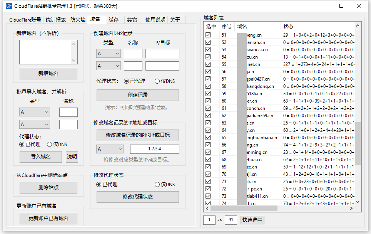This screenshot has height=234, width=371.
Task: Toggle the checkbox for row 73
Action: (x=208, y=196)
